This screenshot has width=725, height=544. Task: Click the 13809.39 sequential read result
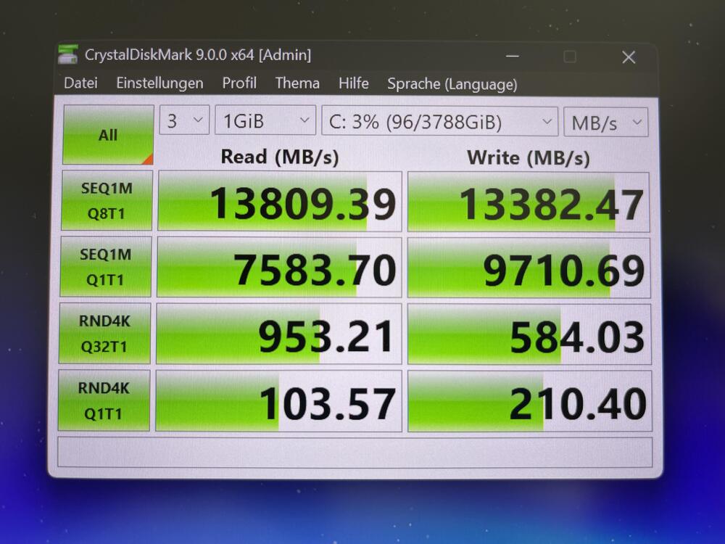(280, 202)
